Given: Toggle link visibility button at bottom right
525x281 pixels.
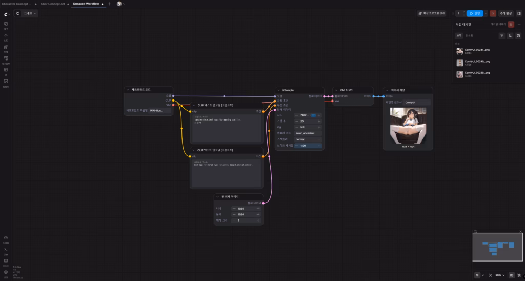Looking at the screenshot, I should pyautogui.click(x=519, y=275).
